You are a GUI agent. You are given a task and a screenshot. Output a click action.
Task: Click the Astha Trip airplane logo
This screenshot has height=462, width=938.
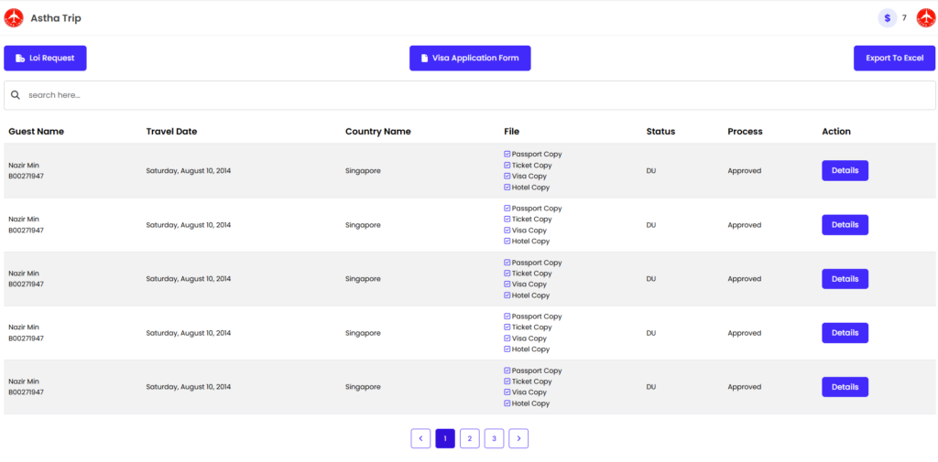[14, 18]
